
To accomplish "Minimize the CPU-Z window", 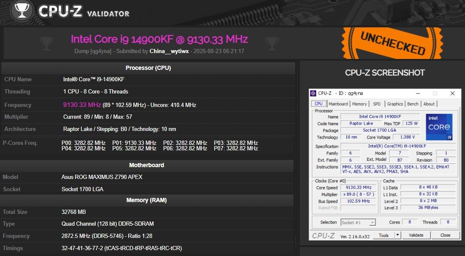I will click(x=418, y=93).
